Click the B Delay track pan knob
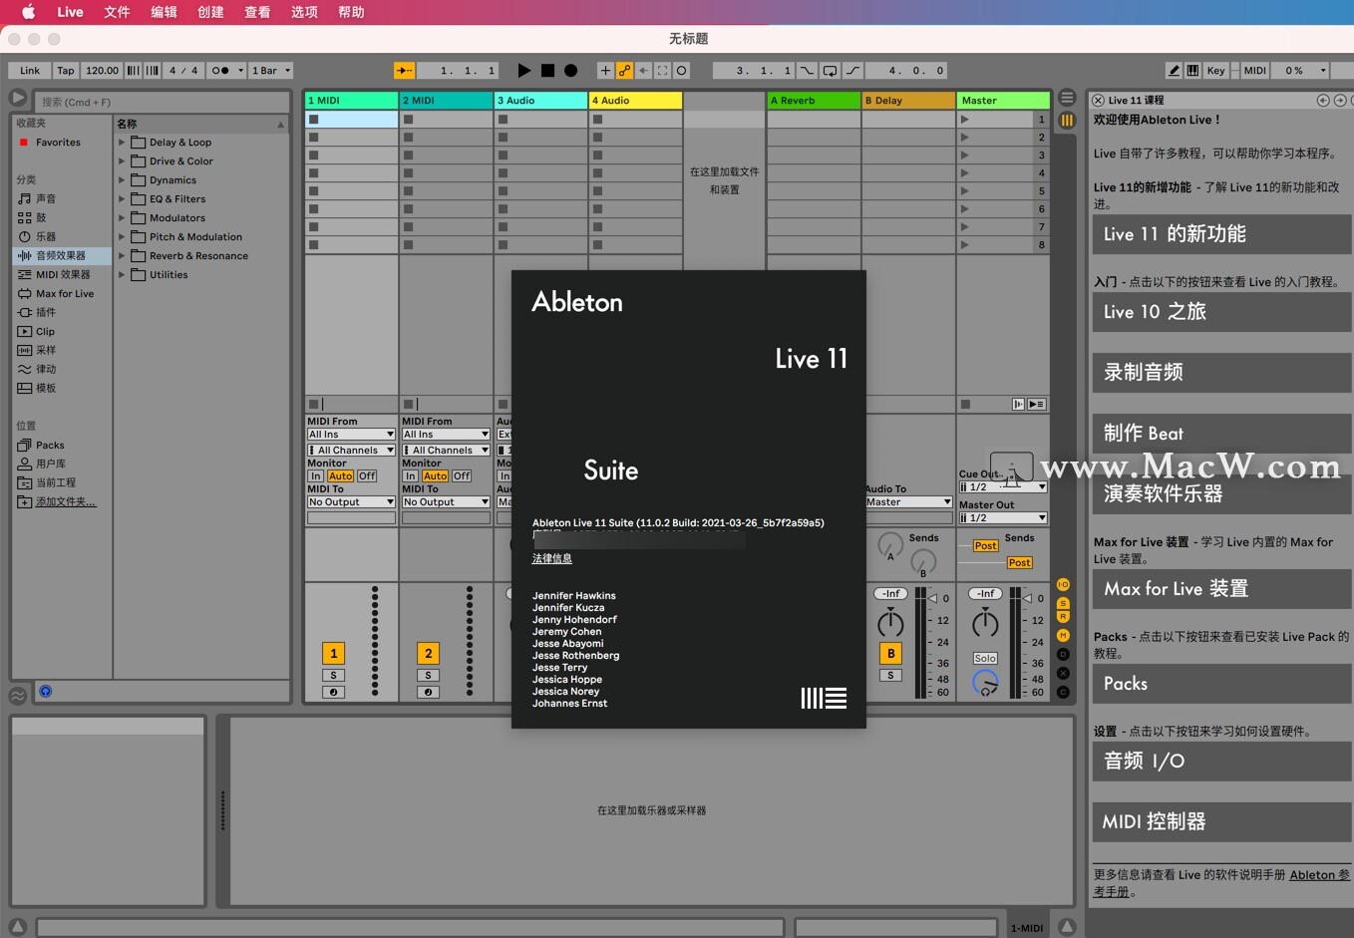1354x938 pixels. coord(890,624)
